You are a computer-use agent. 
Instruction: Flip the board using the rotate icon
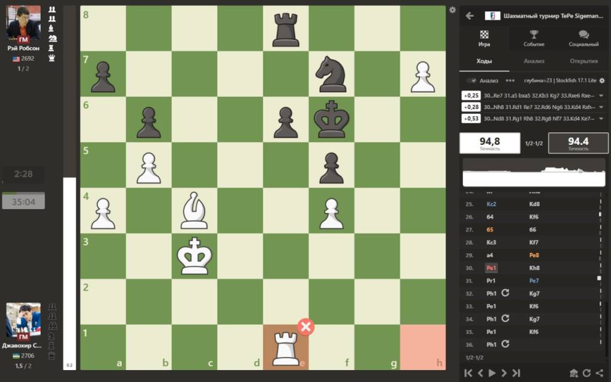point(587,373)
